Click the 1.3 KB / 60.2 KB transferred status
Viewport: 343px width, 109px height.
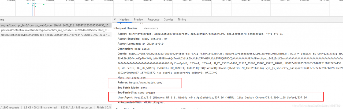pyautogui.click(x=40, y=107)
